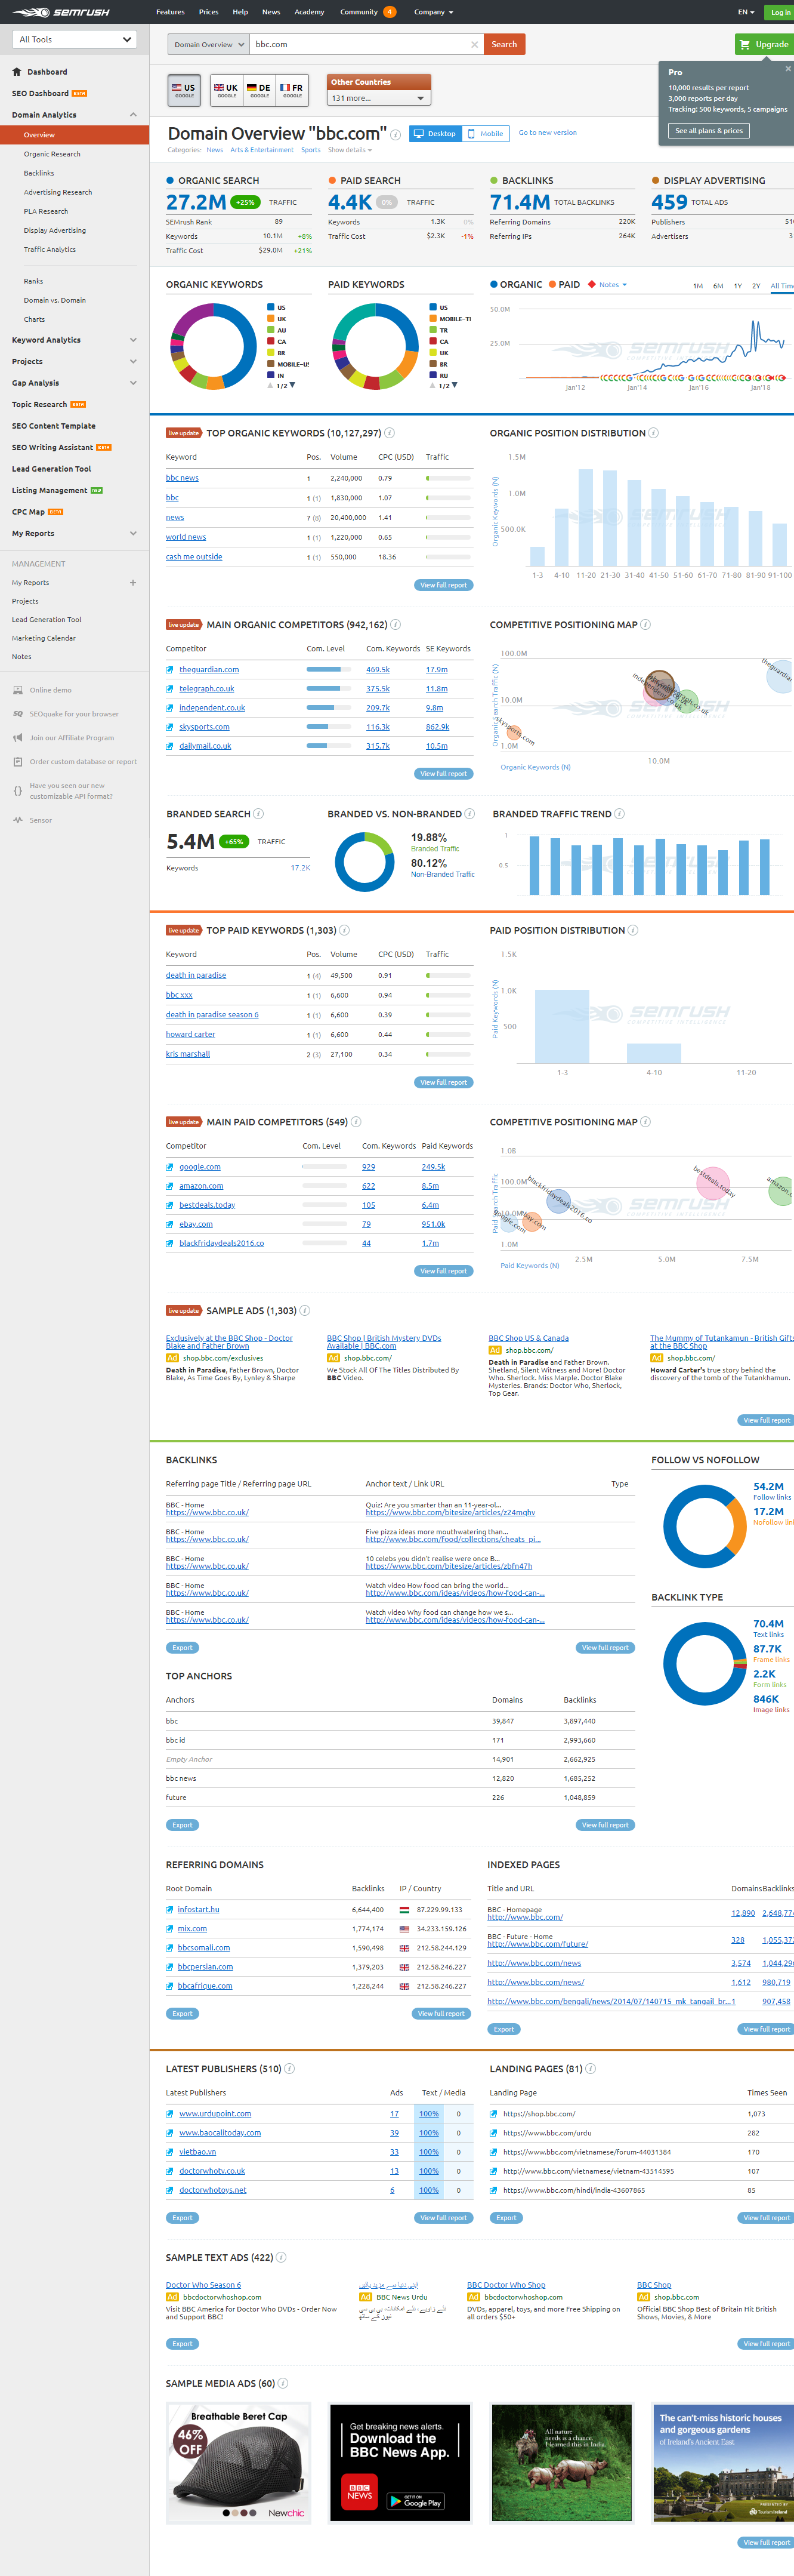Set the traffic chart range to 1Y
794x2576 pixels.
[738, 286]
